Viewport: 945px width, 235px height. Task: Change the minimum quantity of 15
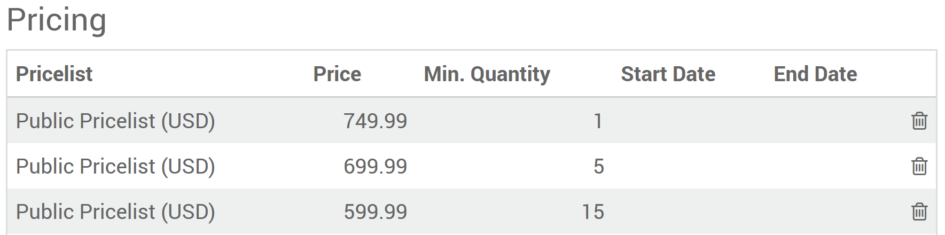click(592, 211)
